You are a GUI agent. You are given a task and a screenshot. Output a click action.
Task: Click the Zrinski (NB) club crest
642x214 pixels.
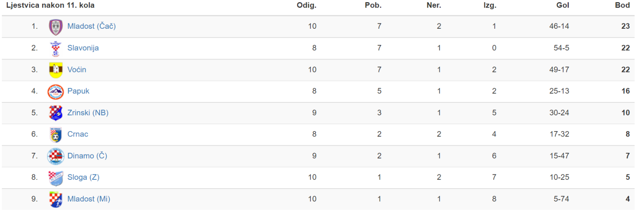coord(56,113)
